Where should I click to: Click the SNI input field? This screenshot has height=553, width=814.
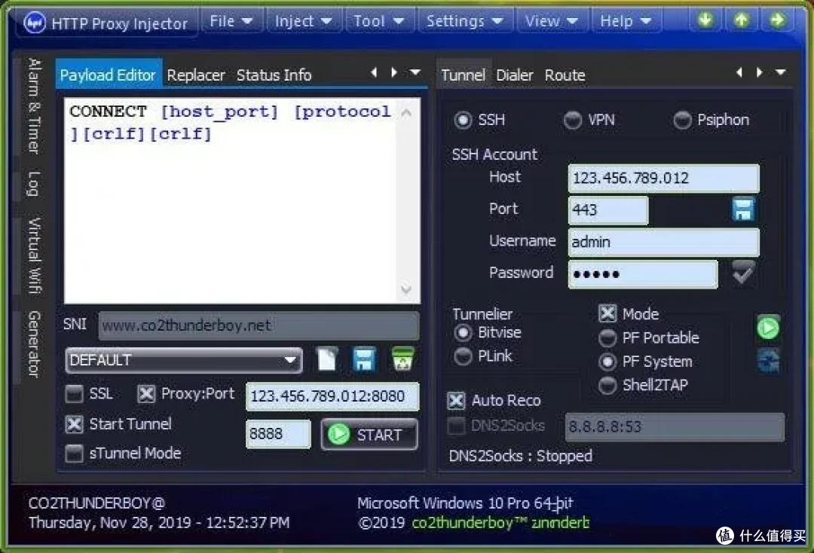point(259,325)
